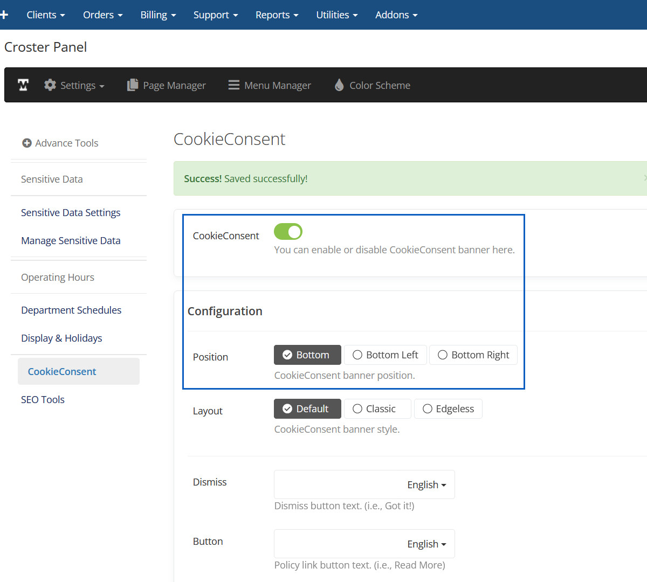Dismiss the success alert message

(x=644, y=178)
